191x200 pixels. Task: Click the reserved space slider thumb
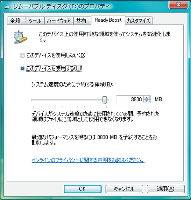(105, 100)
